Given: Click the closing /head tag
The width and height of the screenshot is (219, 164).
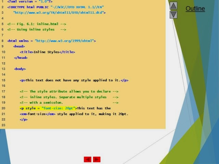Looking at the screenshot, I should pos(21,58).
